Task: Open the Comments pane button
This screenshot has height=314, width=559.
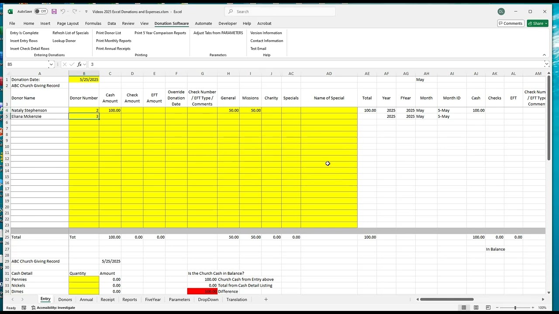Action: tap(511, 23)
